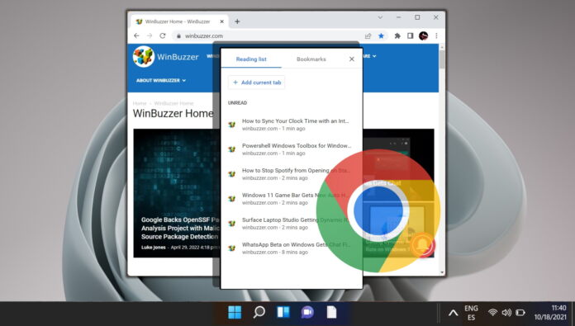
Task: Switch to the Reading list tab
Action: click(251, 59)
